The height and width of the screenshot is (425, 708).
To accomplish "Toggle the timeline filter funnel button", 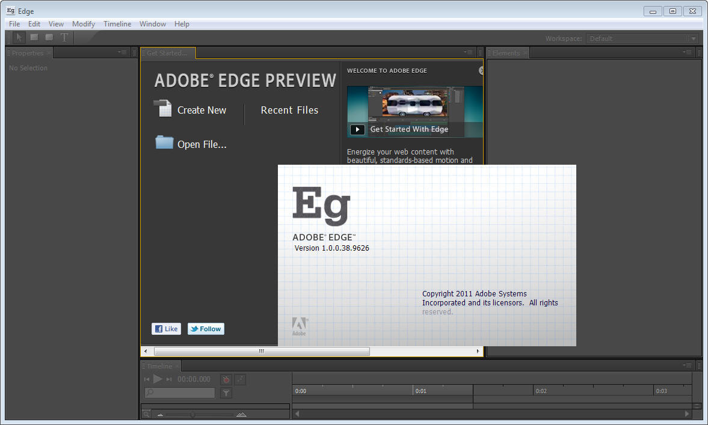I will click(226, 393).
